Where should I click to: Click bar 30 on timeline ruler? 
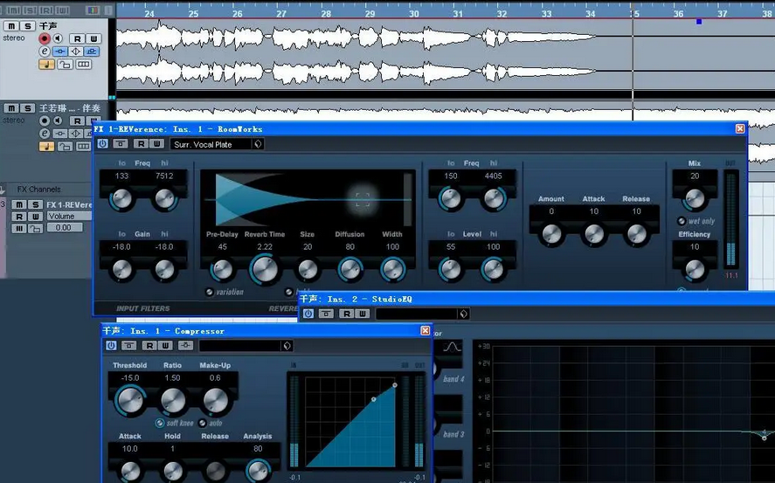click(413, 14)
